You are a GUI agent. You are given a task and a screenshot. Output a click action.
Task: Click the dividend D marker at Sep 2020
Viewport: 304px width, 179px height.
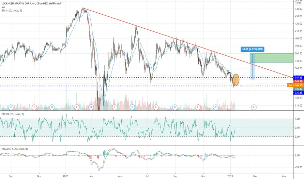pos(175,107)
